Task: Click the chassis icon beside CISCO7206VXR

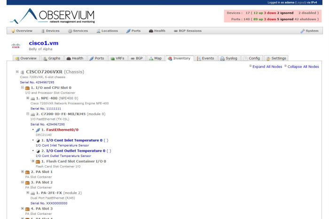Action: 23,72
